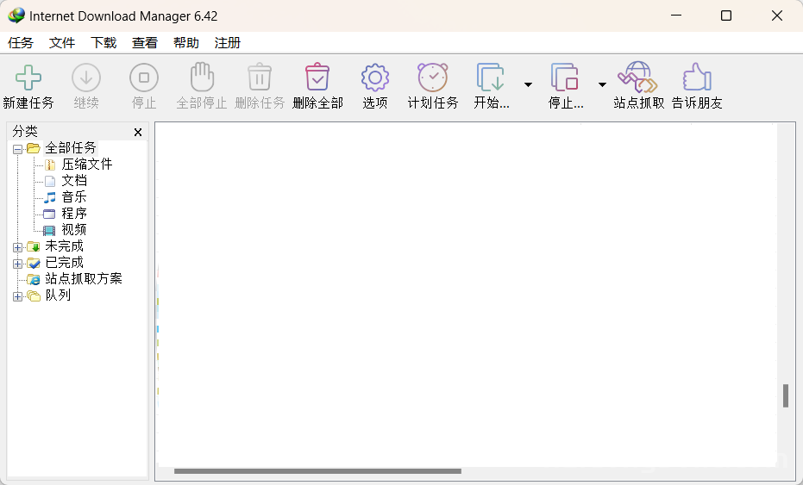Open the dropdown arrow beside 开始...

point(528,84)
